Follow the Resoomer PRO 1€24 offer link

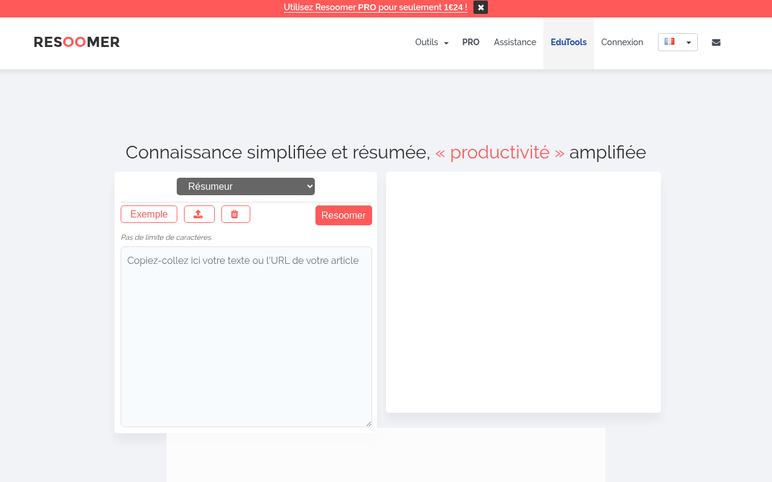[375, 7]
